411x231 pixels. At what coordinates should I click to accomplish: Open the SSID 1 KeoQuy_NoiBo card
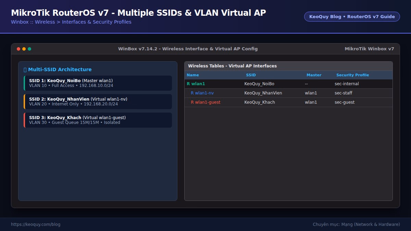(98, 83)
